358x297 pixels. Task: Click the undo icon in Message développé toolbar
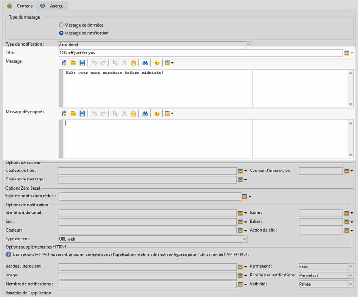coord(94,113)
